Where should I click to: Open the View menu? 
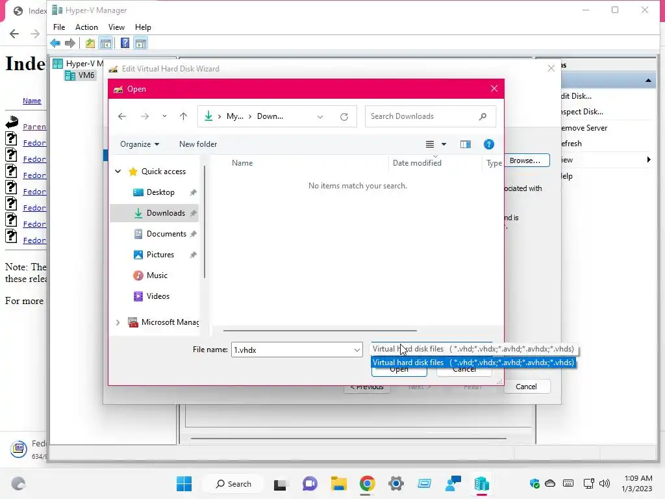[x=116, y=27]
